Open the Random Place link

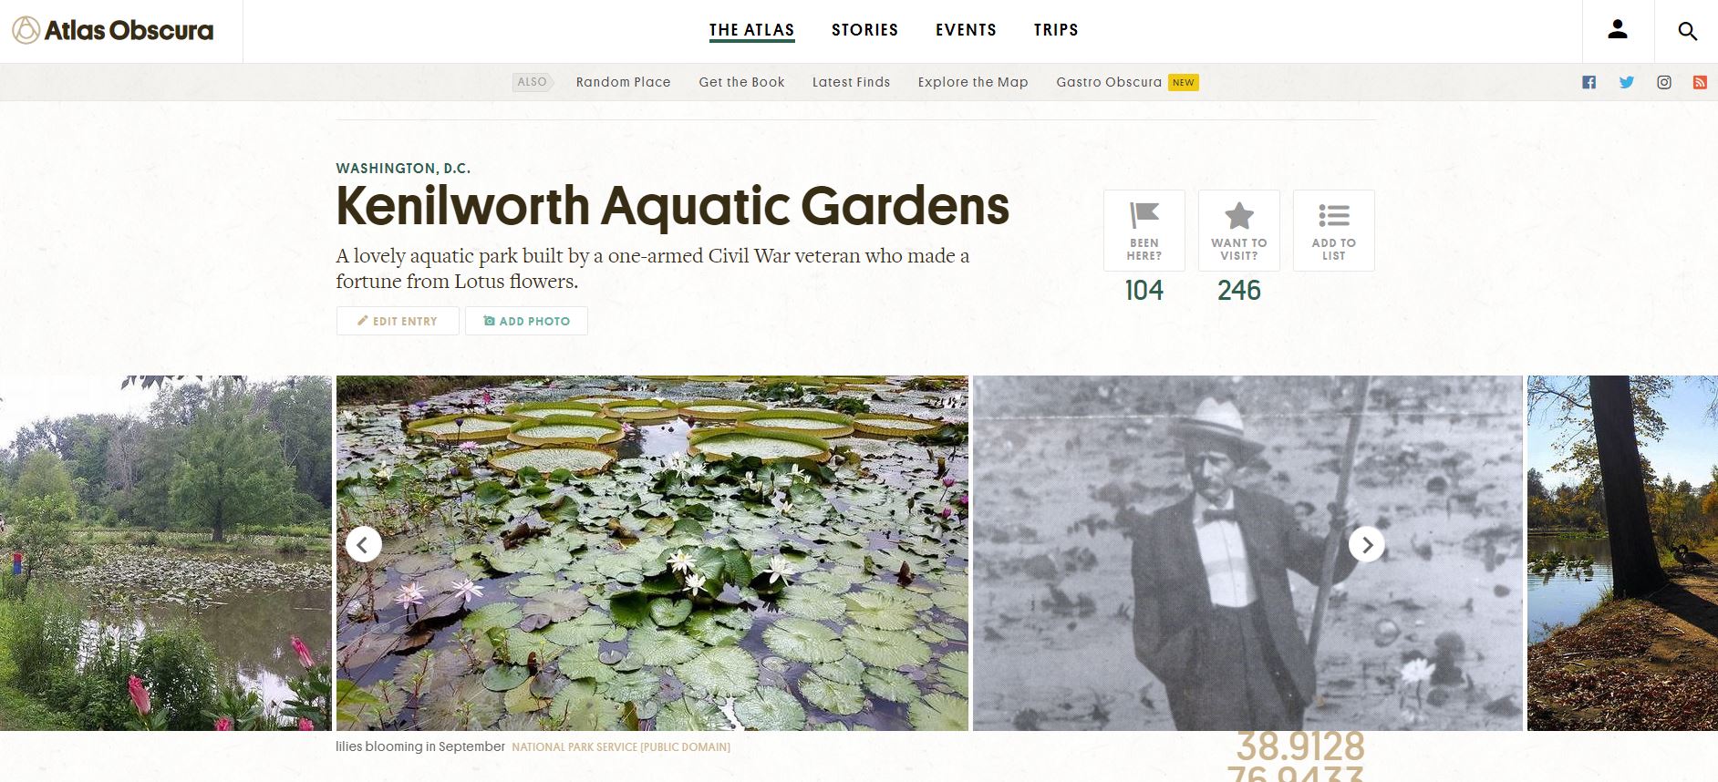(624, 82)
